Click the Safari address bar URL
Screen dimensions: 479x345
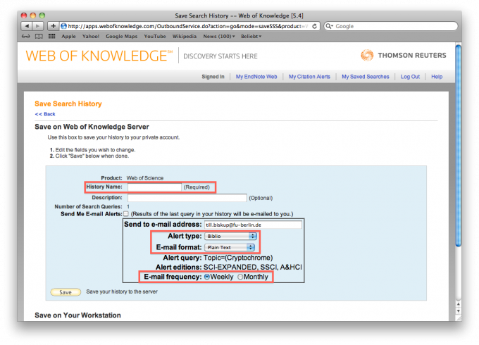(187, 26)
